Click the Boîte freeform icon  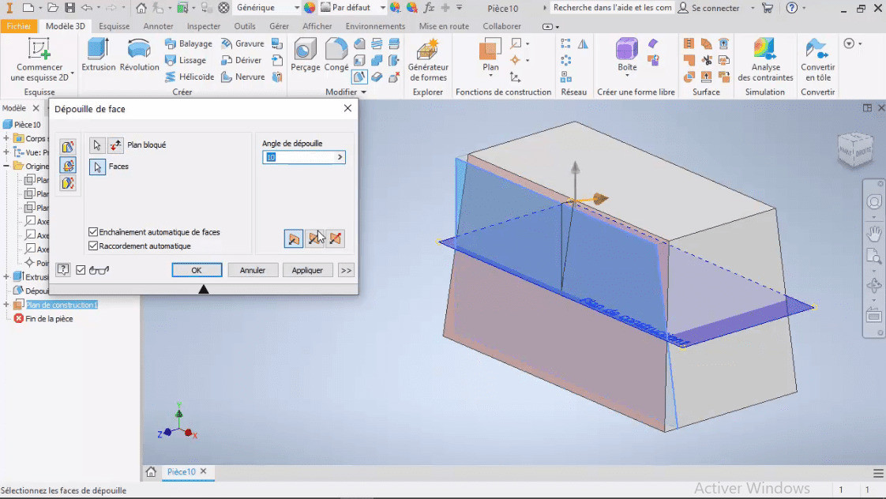coord(627,49)
